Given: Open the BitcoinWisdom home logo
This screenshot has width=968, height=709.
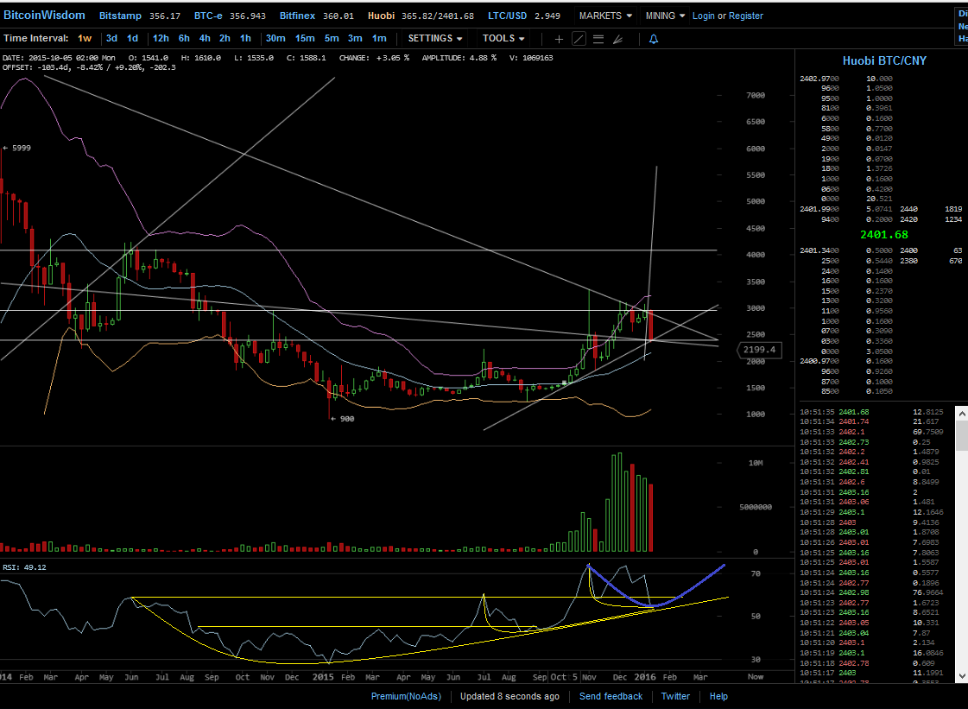Looking at the screenshot, I should tap(44, 15).
